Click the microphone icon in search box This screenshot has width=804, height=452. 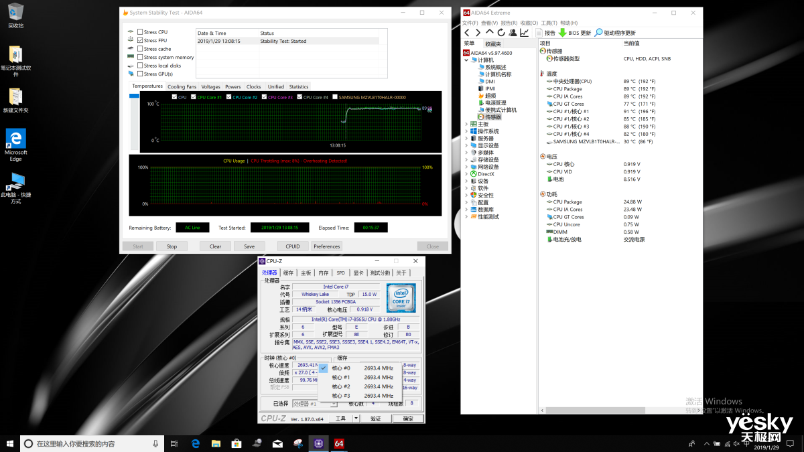pos(155,443)
